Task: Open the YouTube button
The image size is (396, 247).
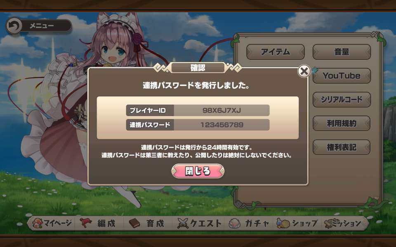Action: coord(342,76)
